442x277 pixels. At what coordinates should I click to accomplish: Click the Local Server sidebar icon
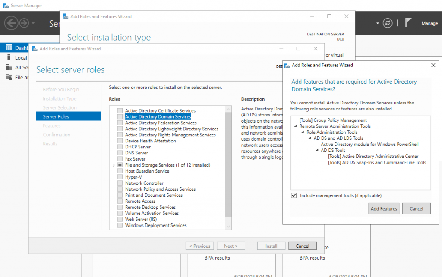pyautogui.click(x=9, y=58)
